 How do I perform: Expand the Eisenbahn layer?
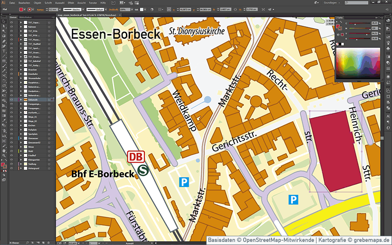pos(20,74)
